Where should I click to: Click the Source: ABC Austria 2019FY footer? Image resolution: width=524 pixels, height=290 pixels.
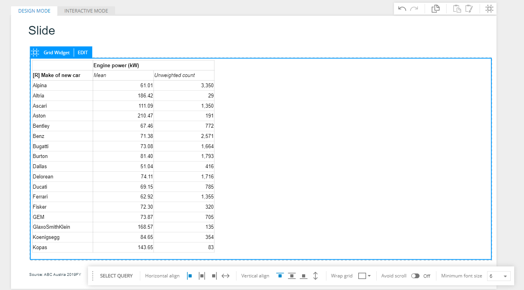[x=55, y=274]
